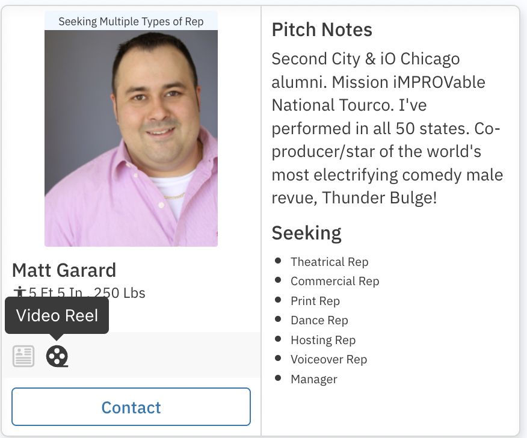This screenshot has width=527, height=438.
Task: Select the Pitch Notes heading
Action: [x=322, y=29]
